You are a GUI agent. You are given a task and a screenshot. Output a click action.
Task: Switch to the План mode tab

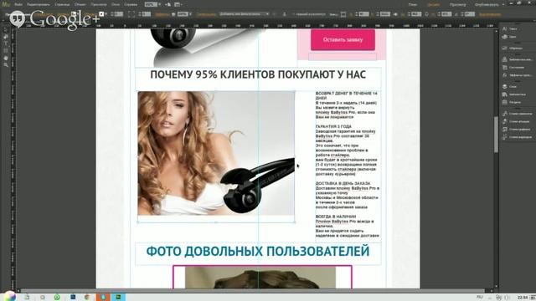click(x=413, y=4)
